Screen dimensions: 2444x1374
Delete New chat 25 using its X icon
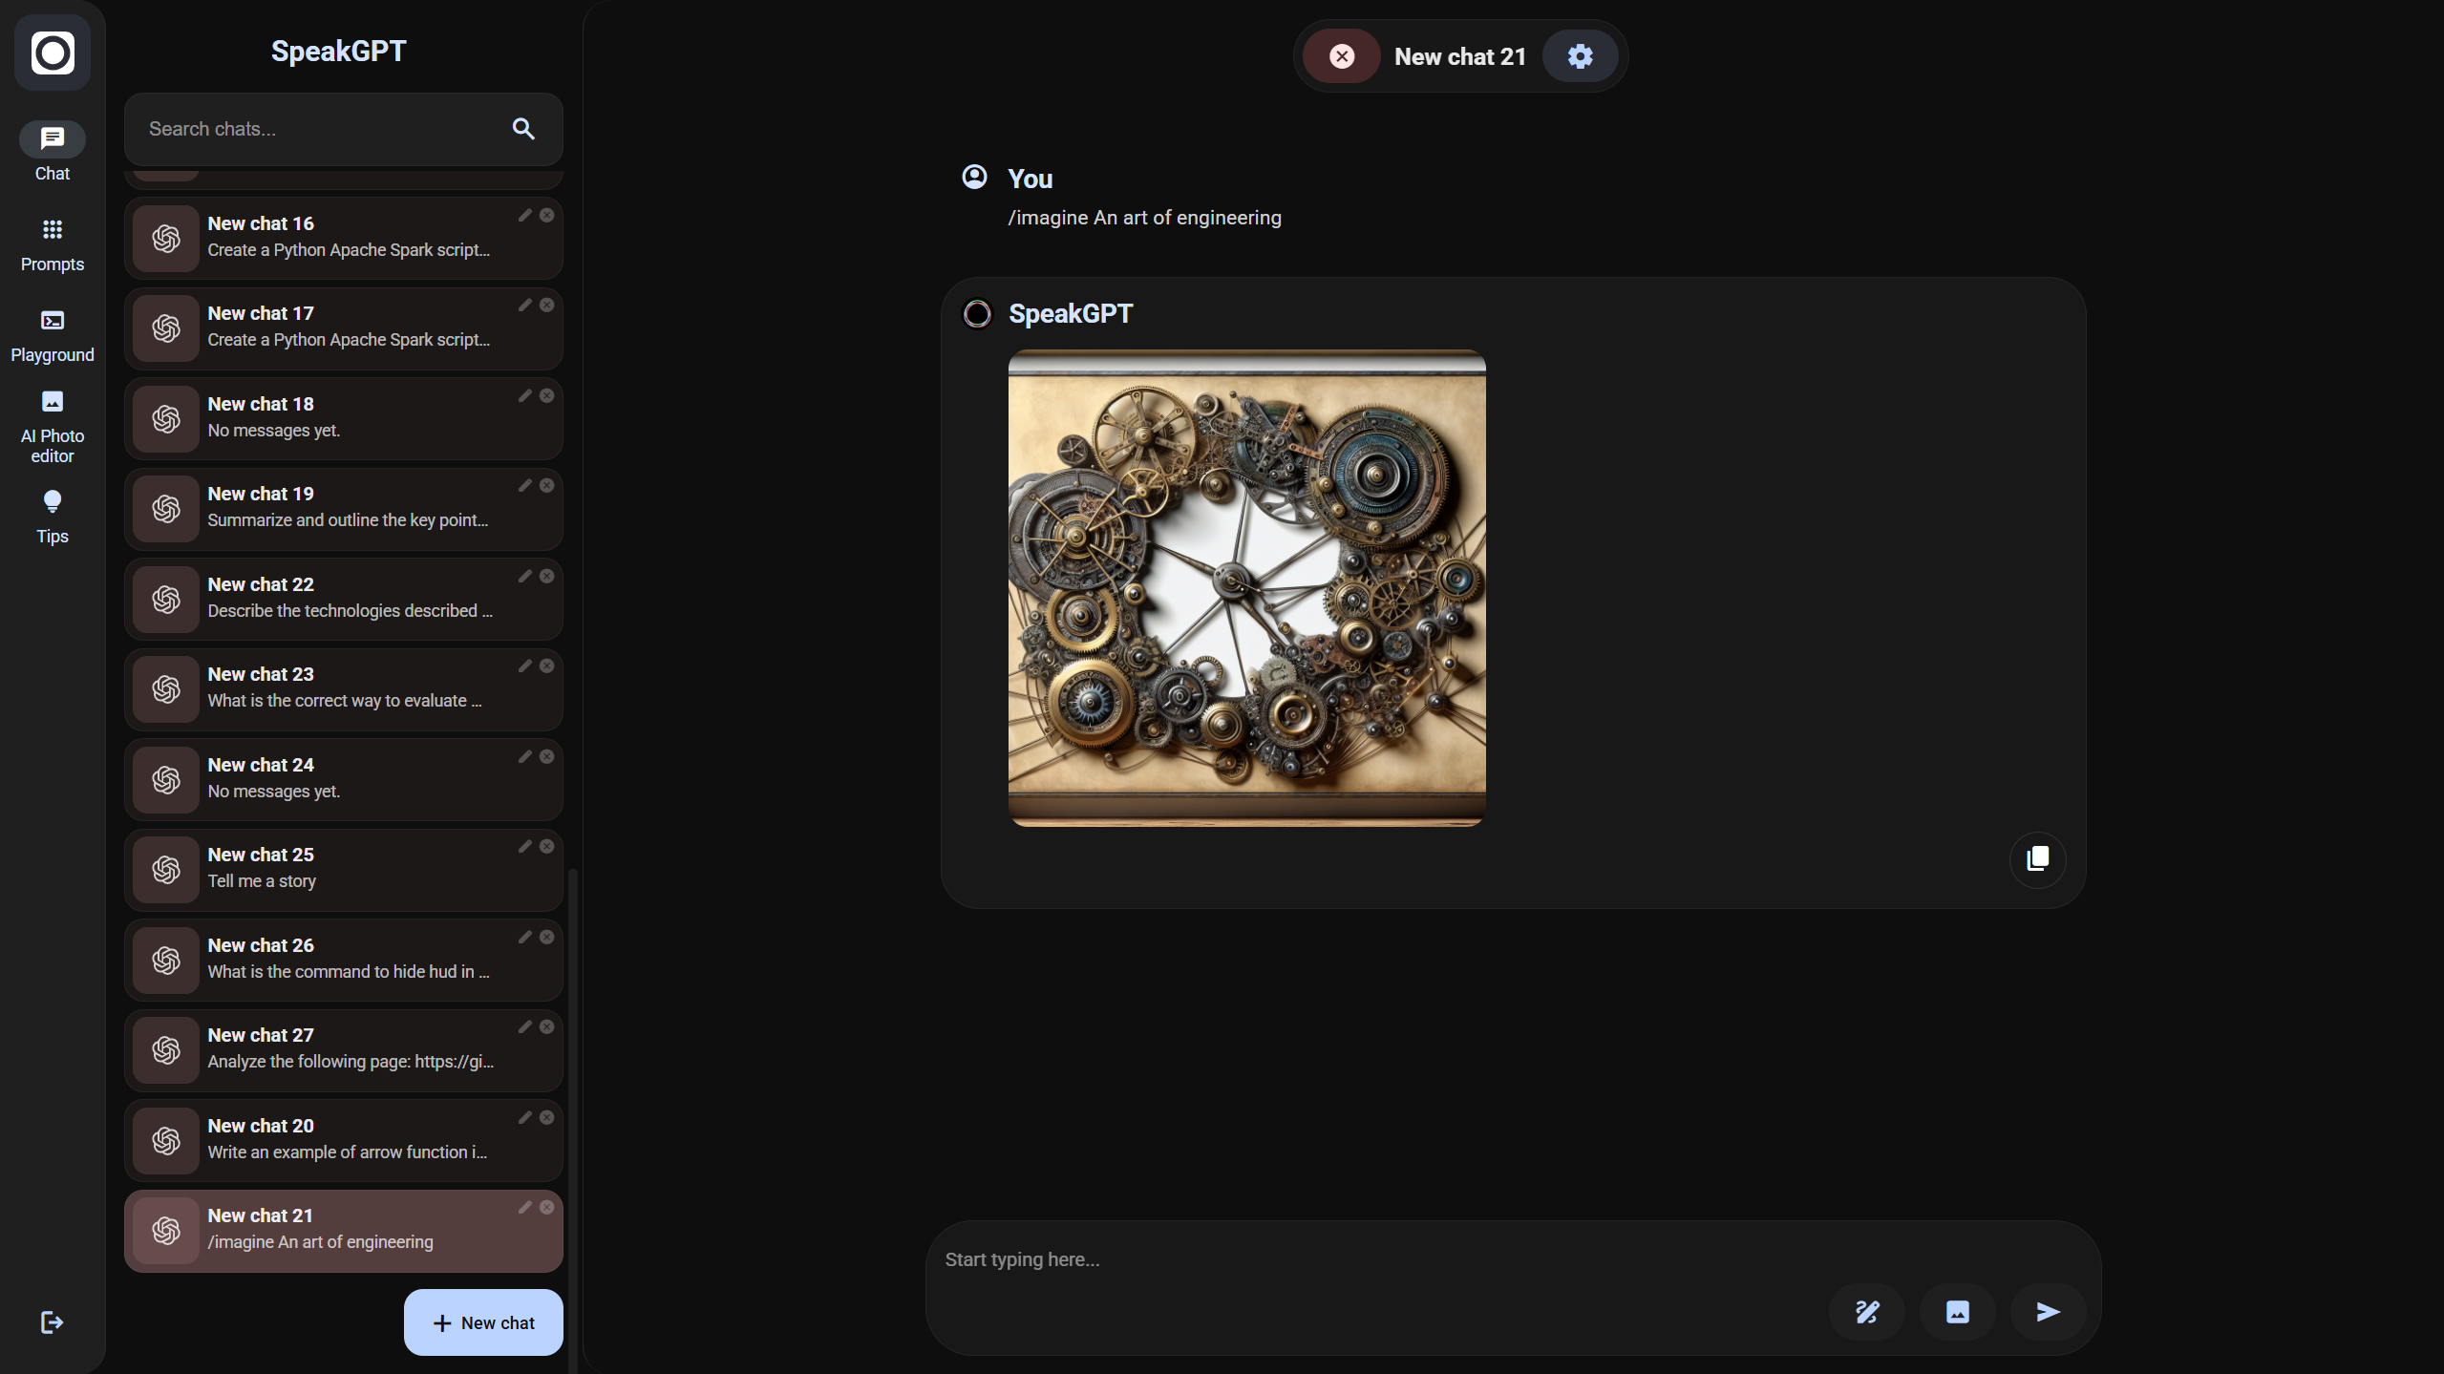point(546,847)
